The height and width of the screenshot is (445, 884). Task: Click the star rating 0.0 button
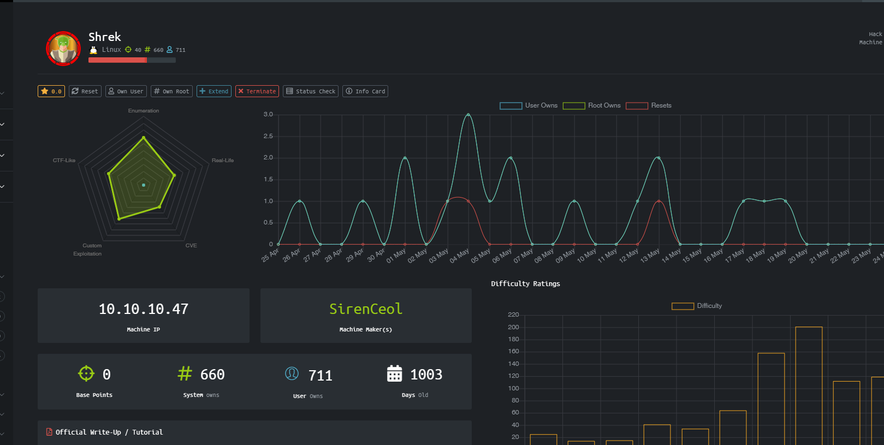coord(51,91)
